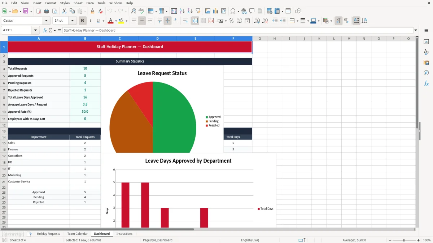433x243 pixels.
Task: Select Clone Formatting paintbrush
Action: [x=93, y=11]
